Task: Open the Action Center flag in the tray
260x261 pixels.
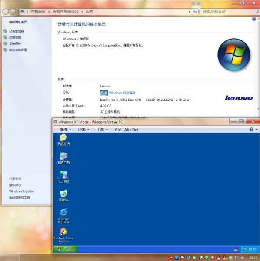Action: coord(183,258)
